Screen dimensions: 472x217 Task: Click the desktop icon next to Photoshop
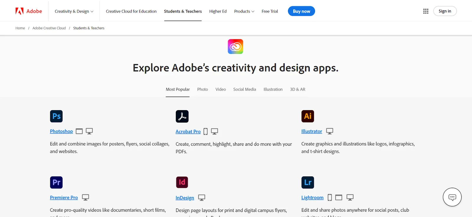[x=89, y=131]
